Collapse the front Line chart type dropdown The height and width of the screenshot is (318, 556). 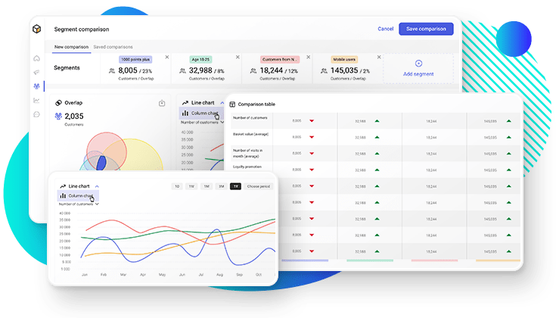[98, 185]
